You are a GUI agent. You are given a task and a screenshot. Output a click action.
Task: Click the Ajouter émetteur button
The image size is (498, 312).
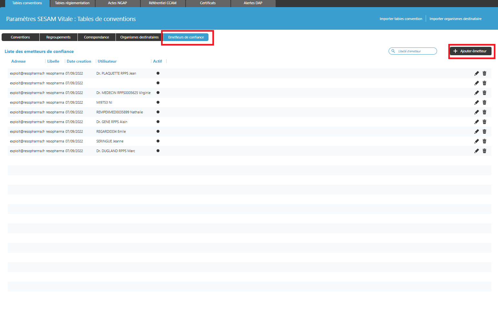[471, 51]
